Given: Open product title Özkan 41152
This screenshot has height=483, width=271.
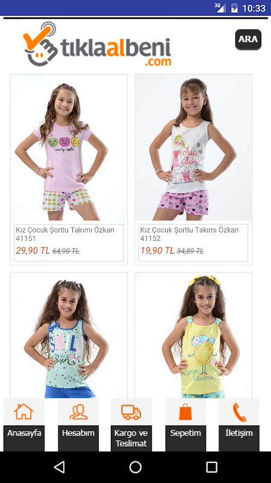Looking at the screenshot, I should (189, 234).
